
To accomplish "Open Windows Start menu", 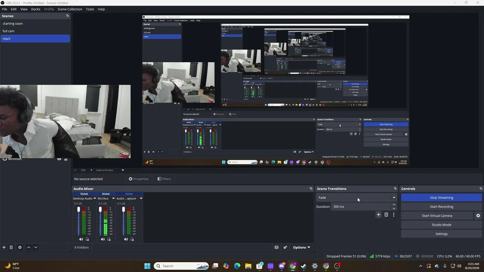I will click(x=147, y=266).
